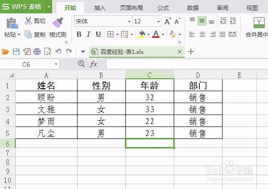Add a new document tab with plus
Image resolution: width=268 pixels, height=189 pixels.
pos(191,52)
